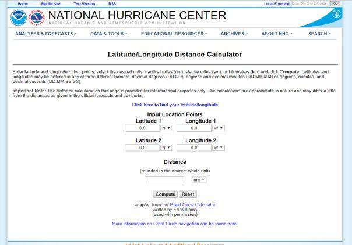Click the National Weather Service logo
Viewport: 352px width, 245px height.
click(x=37, y=17)
